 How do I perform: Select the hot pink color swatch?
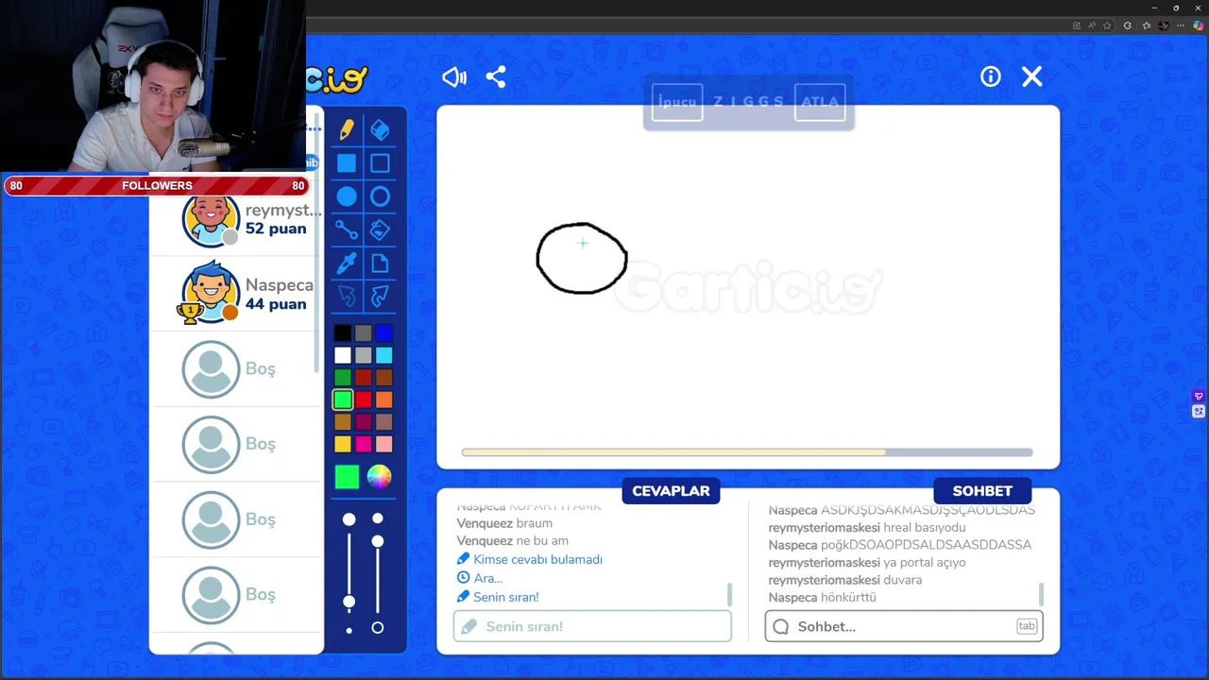click(x=364, y=444)
